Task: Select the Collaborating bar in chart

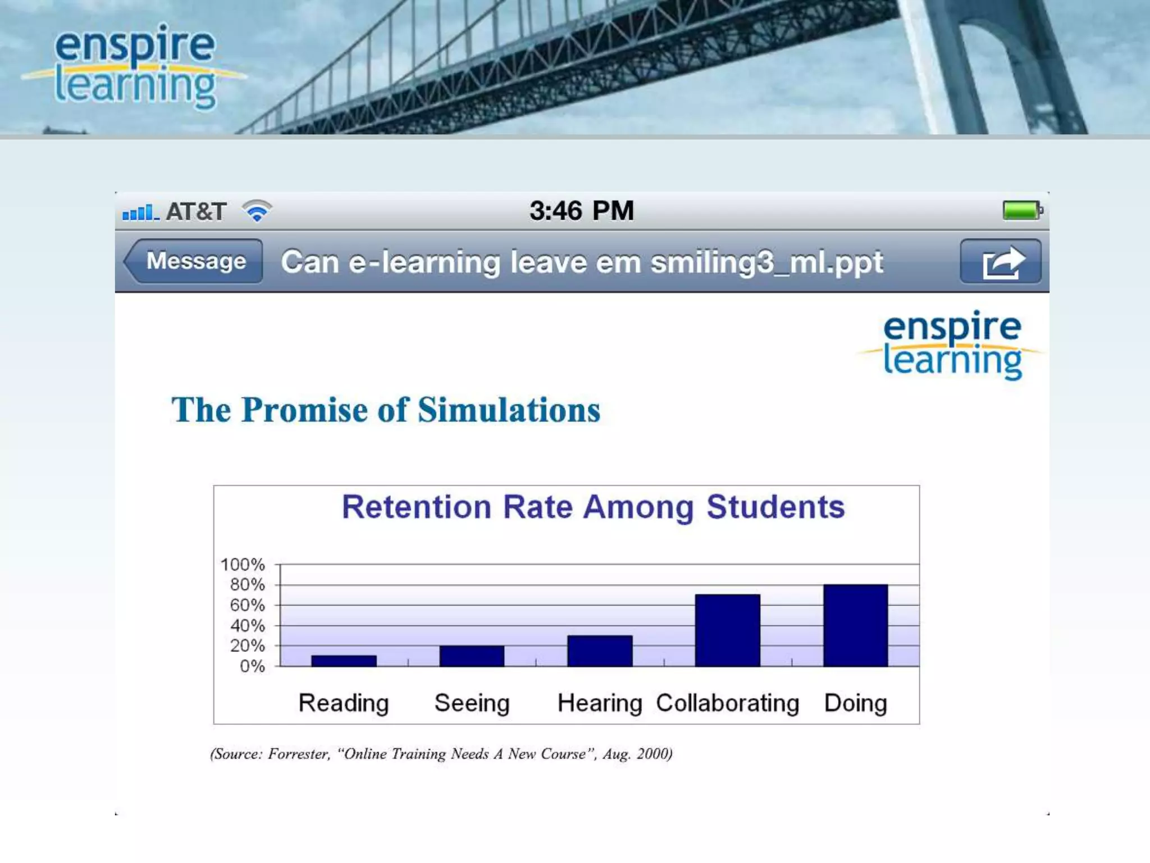Action: tap(727, 630)
